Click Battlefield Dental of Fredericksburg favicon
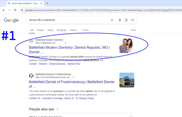Screen dimensions: 182x117 click(31, 76)
